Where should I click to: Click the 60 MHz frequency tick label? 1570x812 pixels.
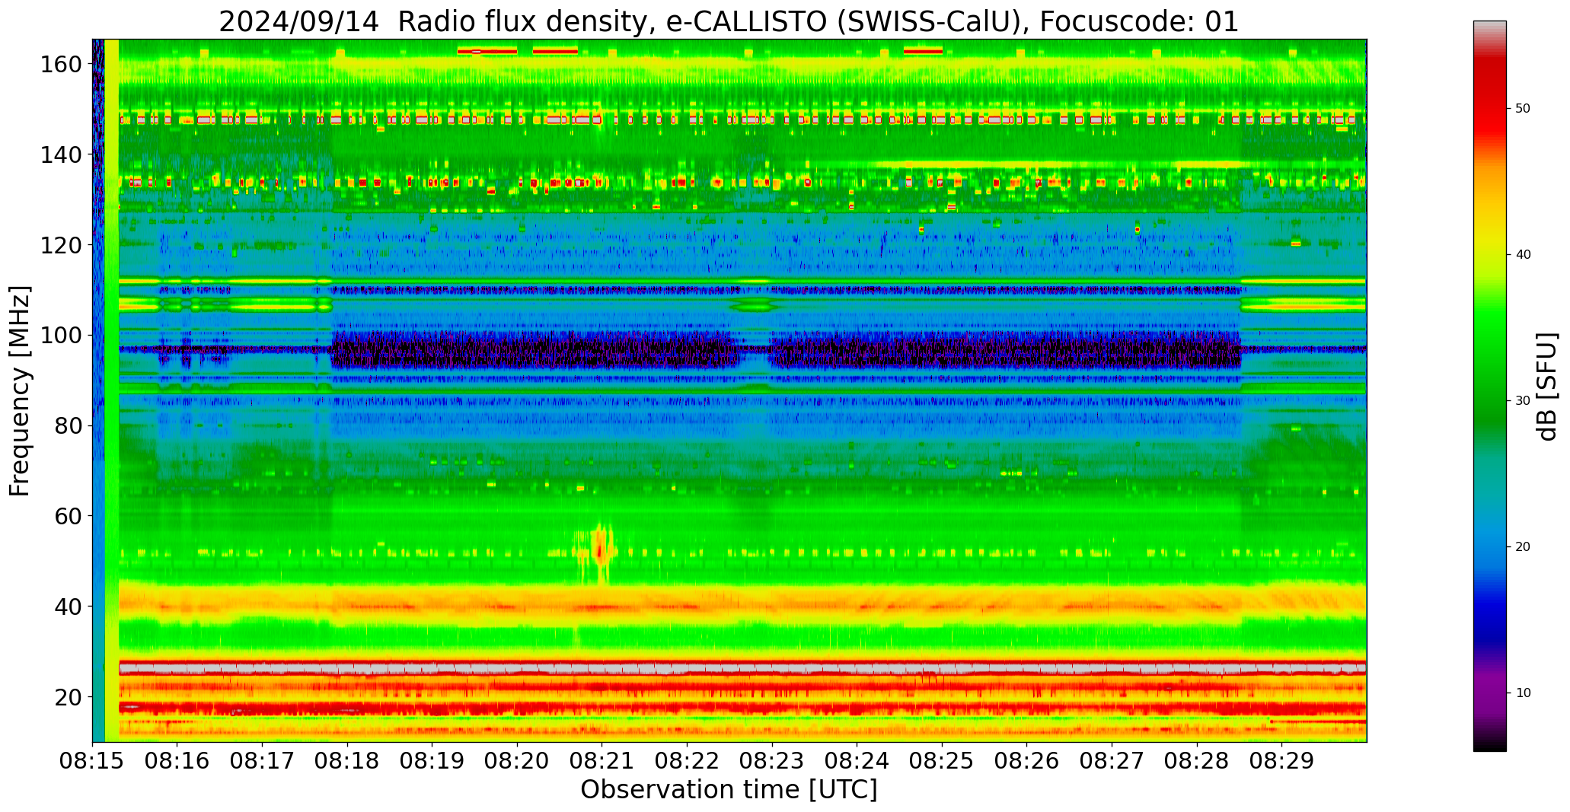click(x=68, y=516)
